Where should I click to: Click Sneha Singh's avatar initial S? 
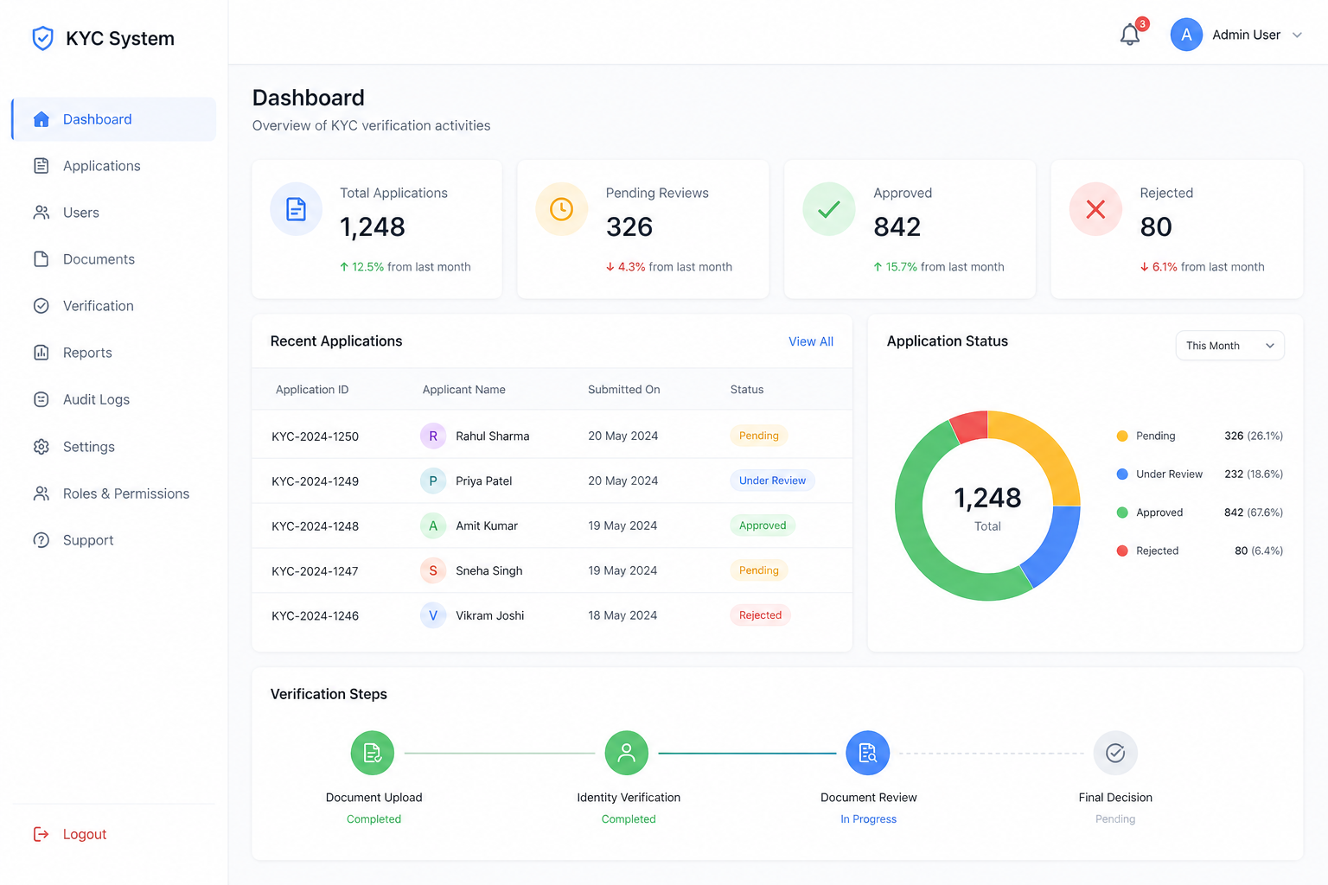pyautogui.click(x=433, y=570)
